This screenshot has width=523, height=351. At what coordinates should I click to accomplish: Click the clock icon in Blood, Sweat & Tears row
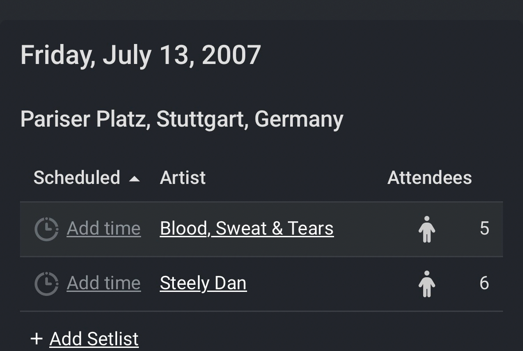46,229
